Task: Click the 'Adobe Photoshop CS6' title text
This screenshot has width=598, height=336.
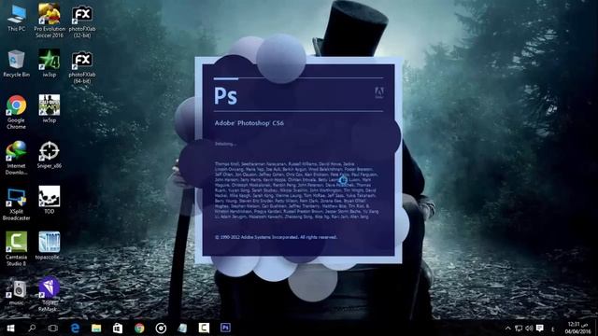Action: coord(249,123)
